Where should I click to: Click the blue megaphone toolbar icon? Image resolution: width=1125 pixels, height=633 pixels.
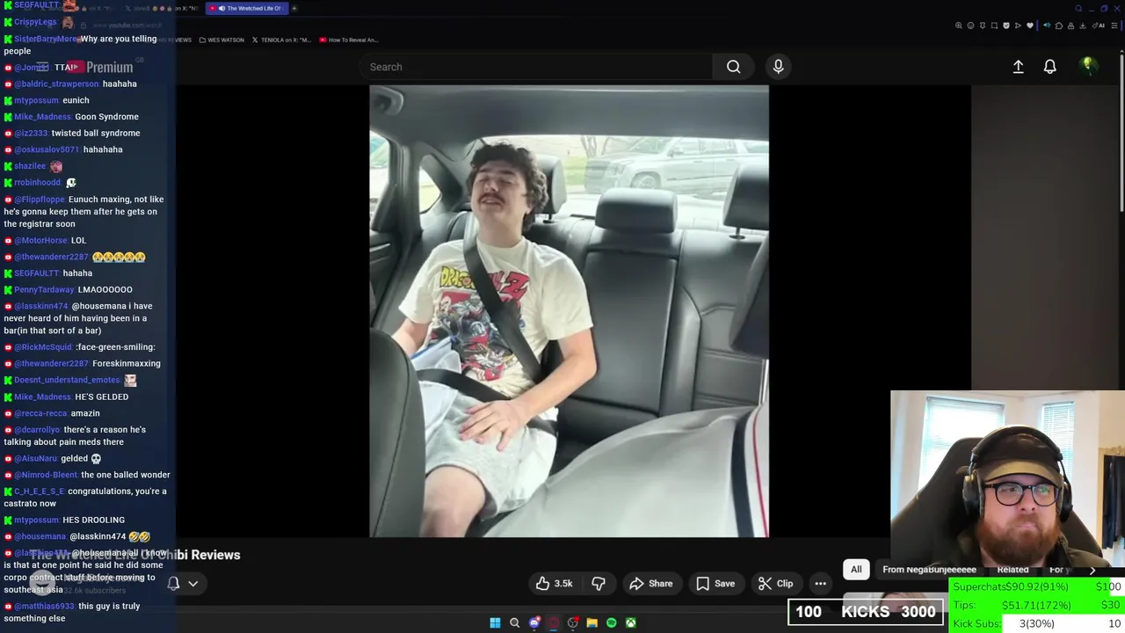[1047, 25]
